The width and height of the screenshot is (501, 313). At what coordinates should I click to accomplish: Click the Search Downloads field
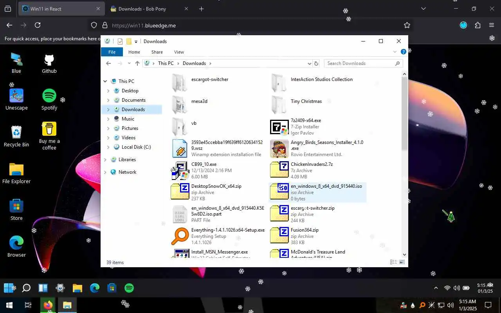tap(364, 63)
